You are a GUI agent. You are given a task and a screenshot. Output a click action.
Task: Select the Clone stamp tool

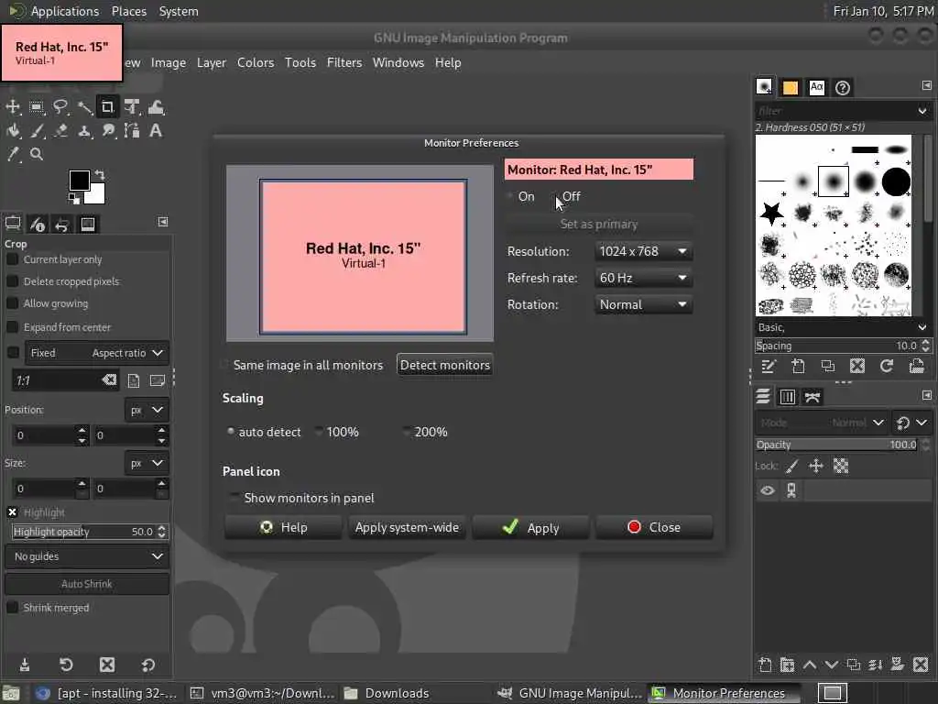coord(84,130)
